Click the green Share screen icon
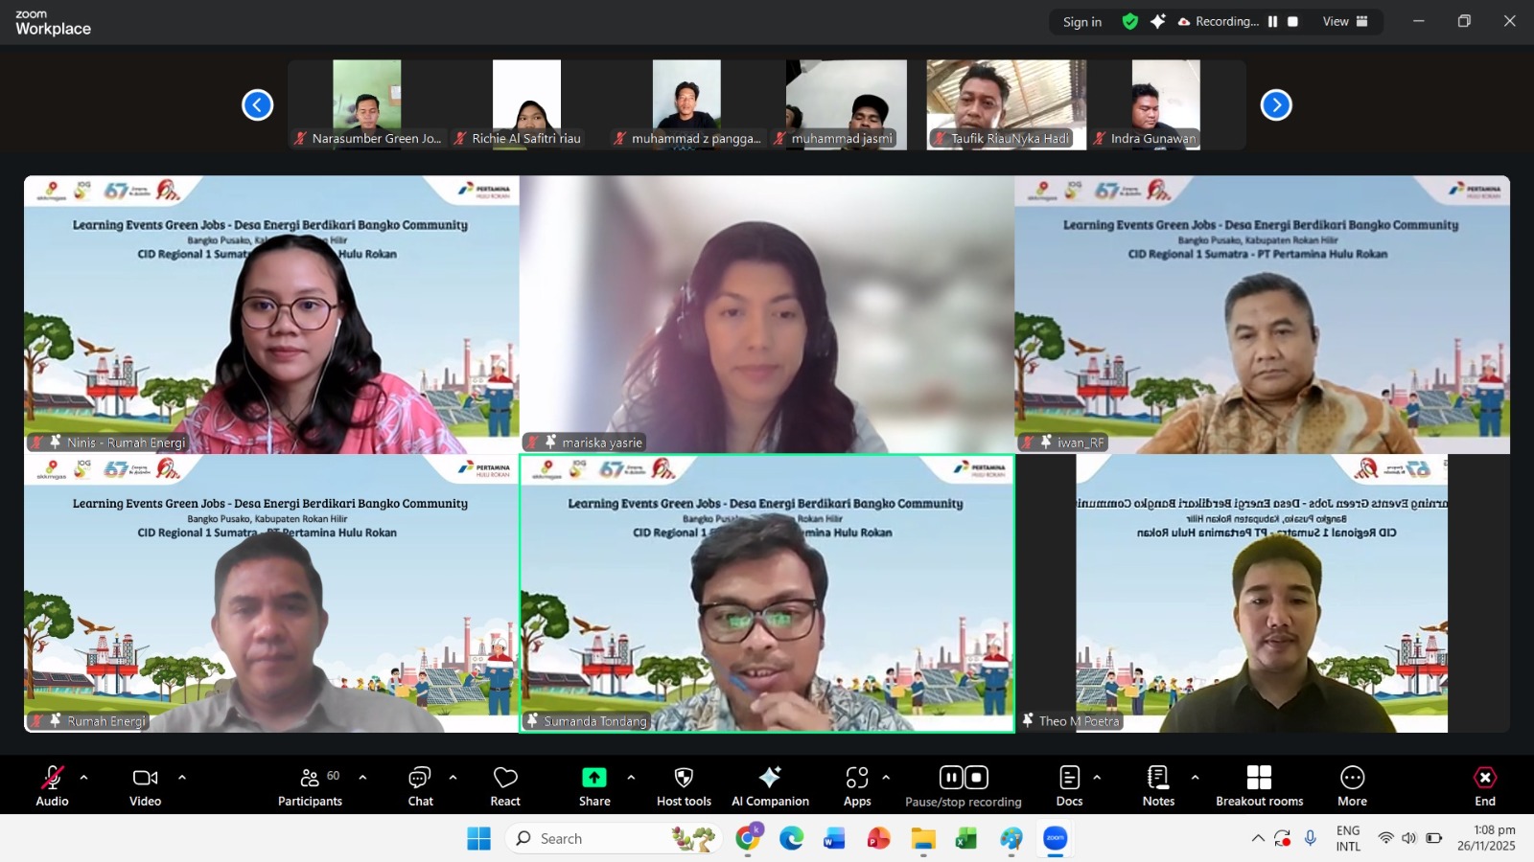Viewport: 1534px width, 862px height. click(594, 777)
